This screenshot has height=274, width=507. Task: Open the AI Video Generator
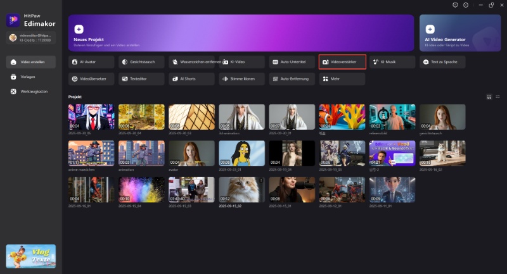[459, 33]
